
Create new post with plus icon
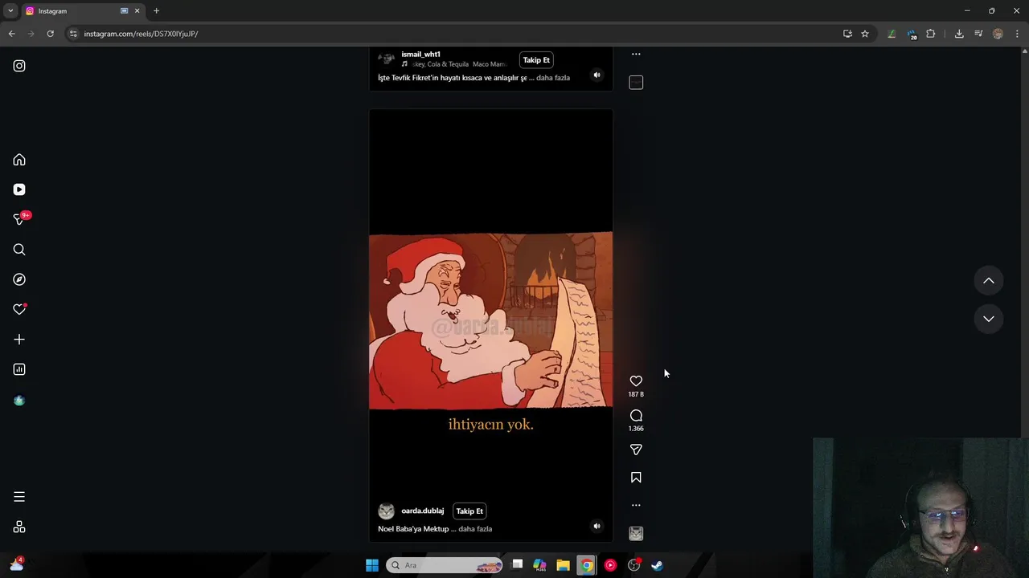click(19, 340)
